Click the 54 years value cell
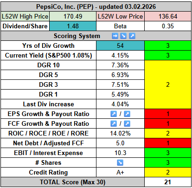This screenshot has height=188, width=192. 120,45
